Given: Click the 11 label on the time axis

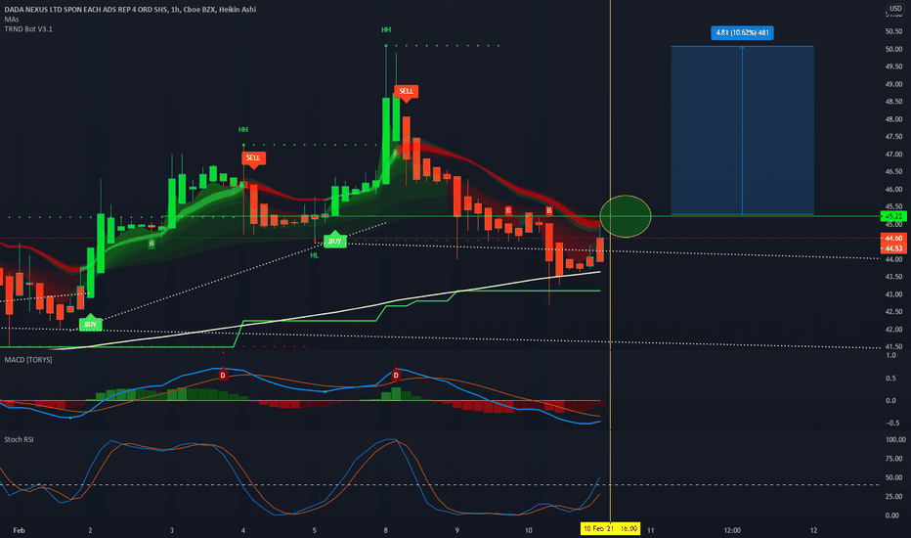Looking at the screenshot, I should [x=651, y=530].
